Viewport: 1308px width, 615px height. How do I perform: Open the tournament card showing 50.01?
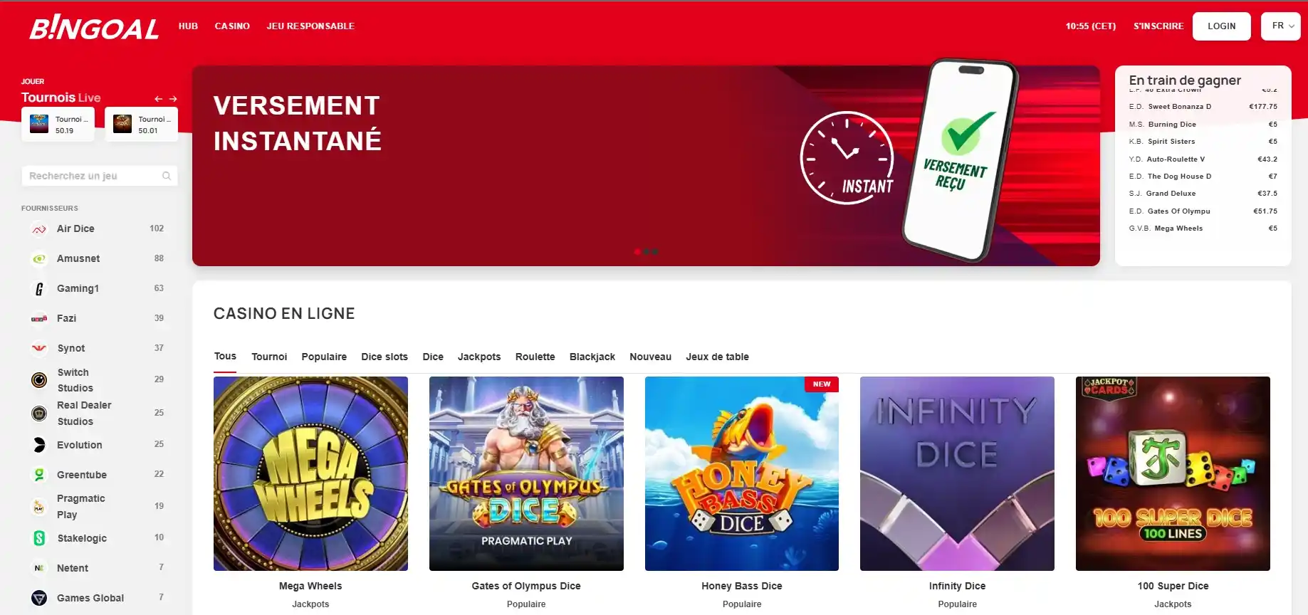pos(141,125)
